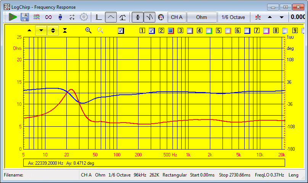
Task: Click the expand vertical range double-arrow
Action: coord(53,30)
